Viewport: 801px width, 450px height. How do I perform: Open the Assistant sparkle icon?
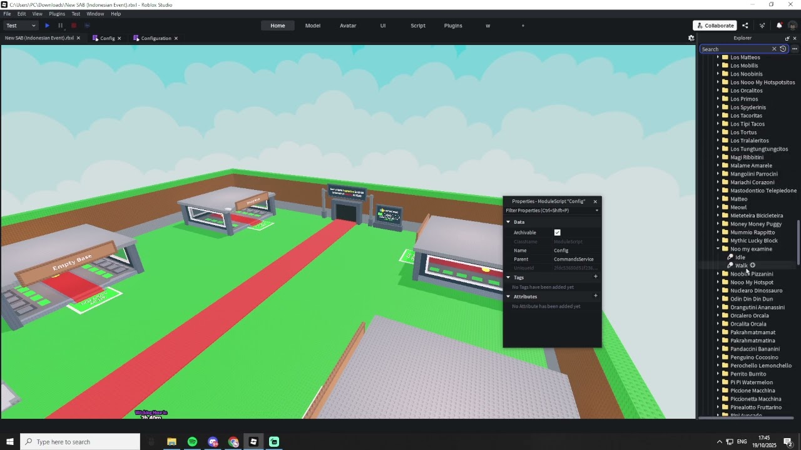762,26
